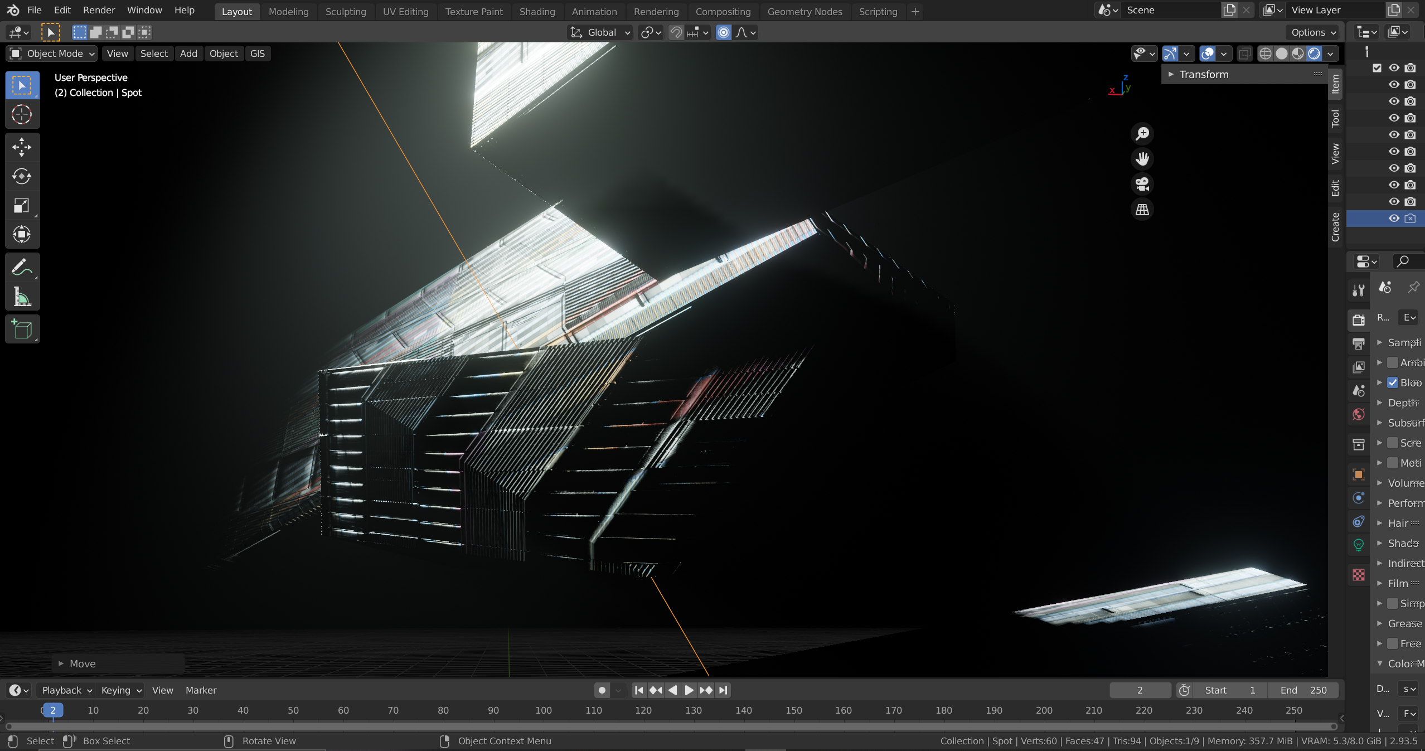
Task: Activate the Annotate pencil tool
Action: point(22,268)
